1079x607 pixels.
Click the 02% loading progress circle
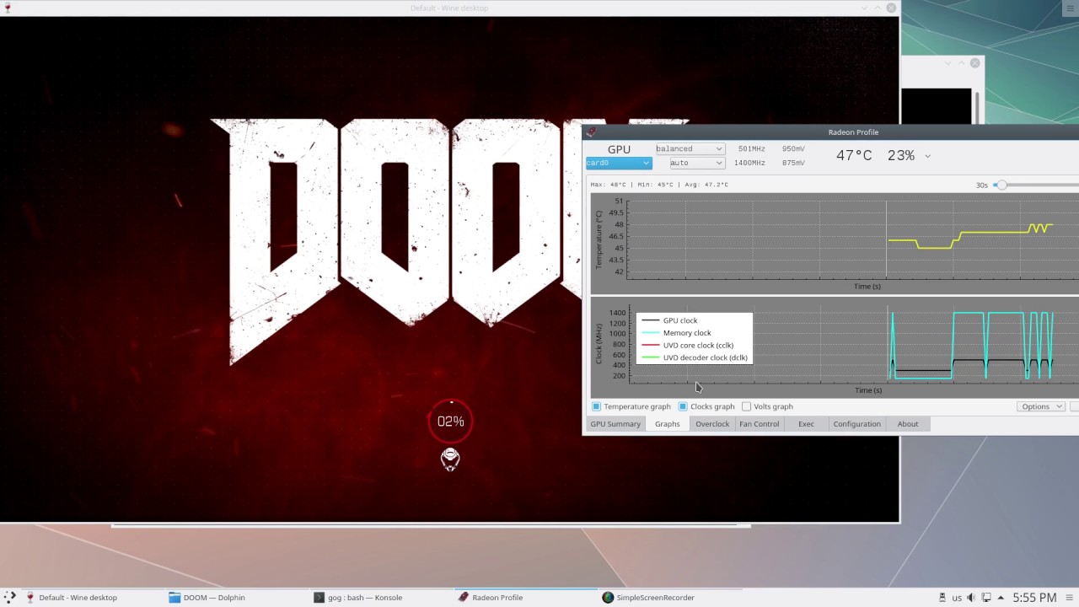450,421
